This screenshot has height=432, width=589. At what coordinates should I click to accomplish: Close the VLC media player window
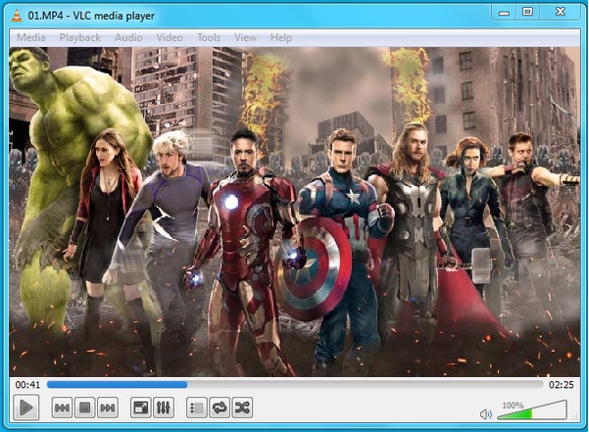[560, 12]
